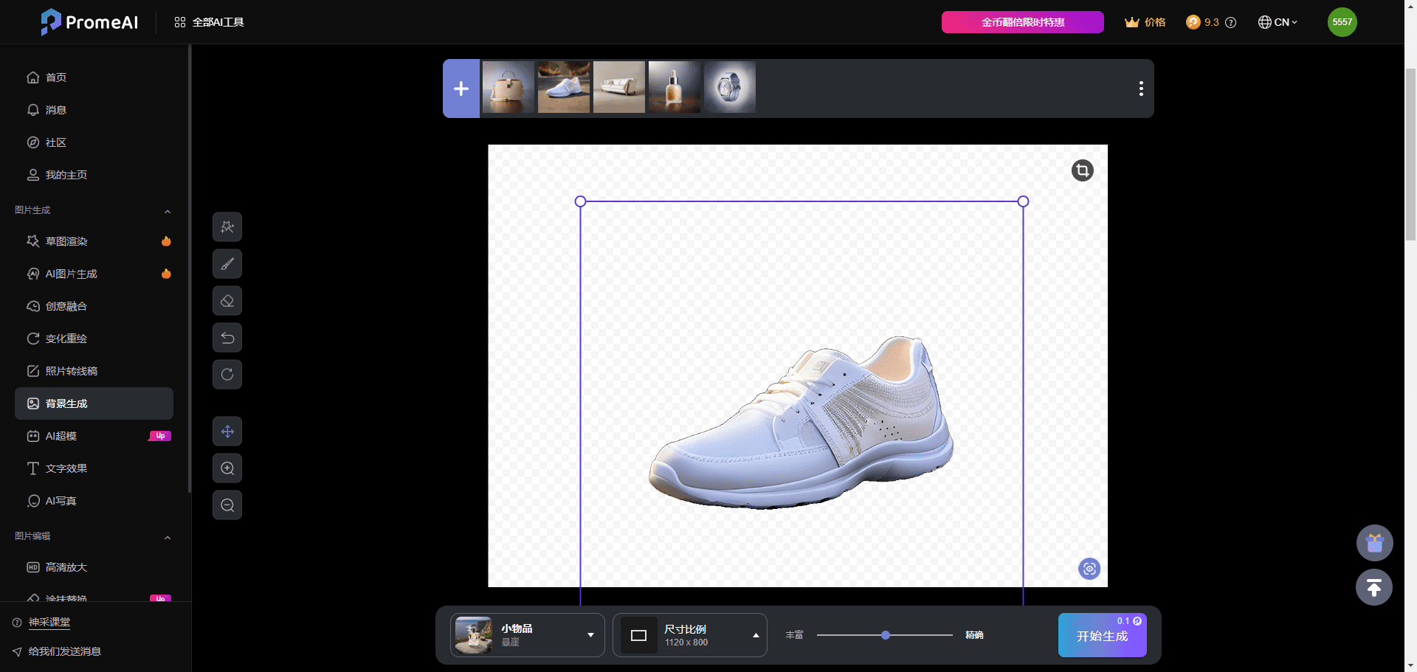Click the 开始生成 button

(1102, 635)
